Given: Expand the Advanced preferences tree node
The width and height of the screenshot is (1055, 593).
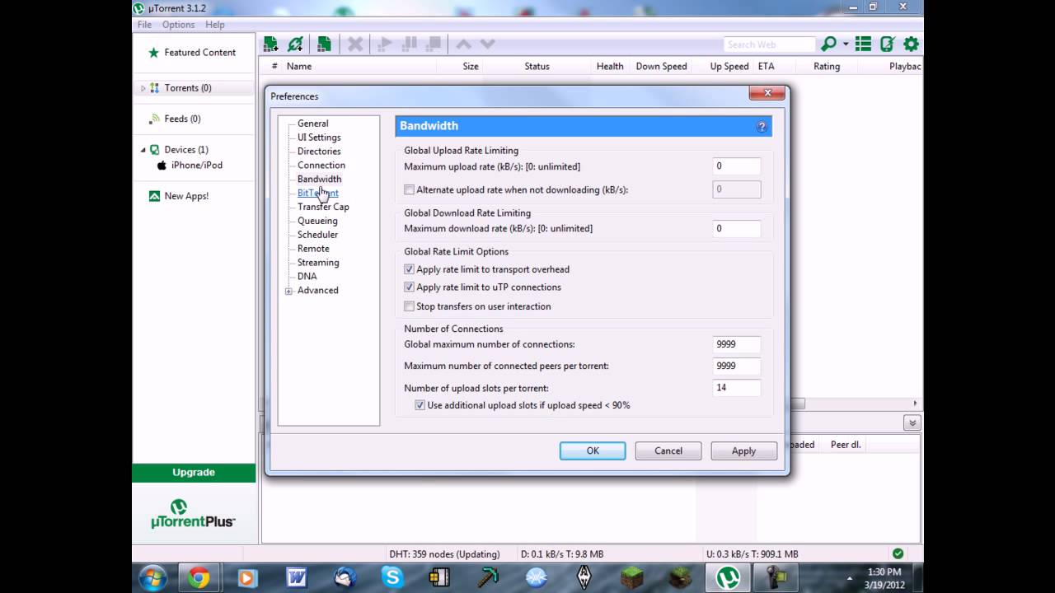Looking at the screenshot, I should (x=288, y=291).
